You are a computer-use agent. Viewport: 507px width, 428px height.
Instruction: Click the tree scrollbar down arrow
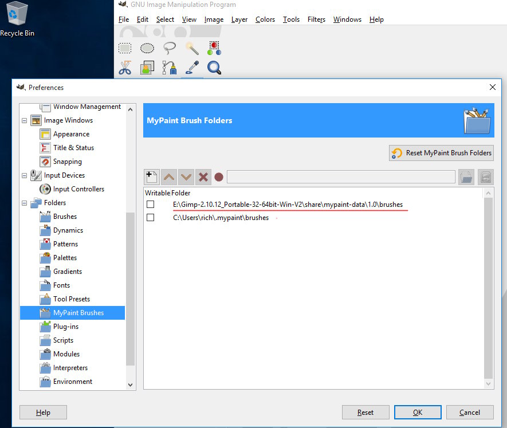point(130,384)
